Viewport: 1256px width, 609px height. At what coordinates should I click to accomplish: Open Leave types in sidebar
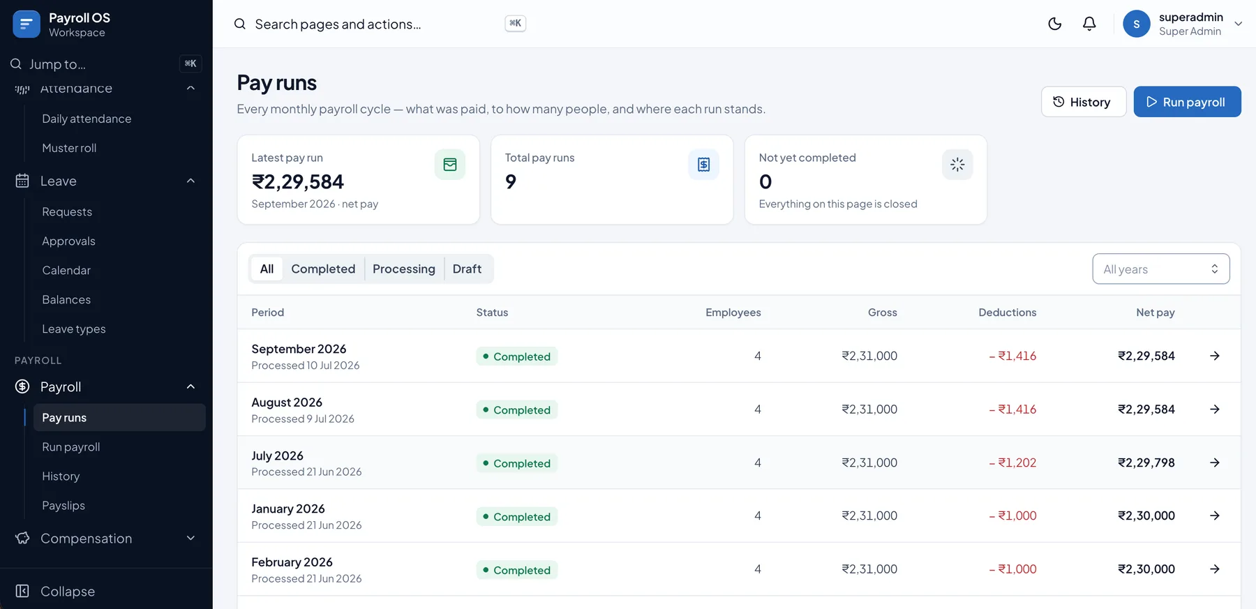coord(74,329)
